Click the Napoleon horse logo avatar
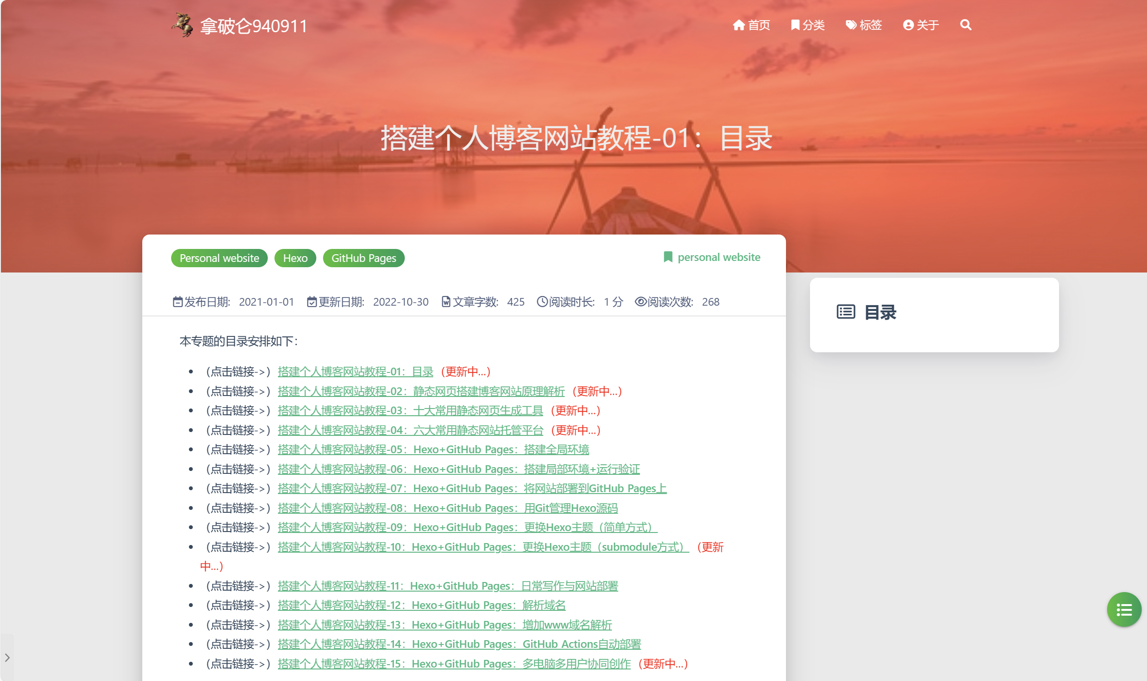Image resolution: width=1147 pixels, height=681 pixels. click(x=183, y=25)
